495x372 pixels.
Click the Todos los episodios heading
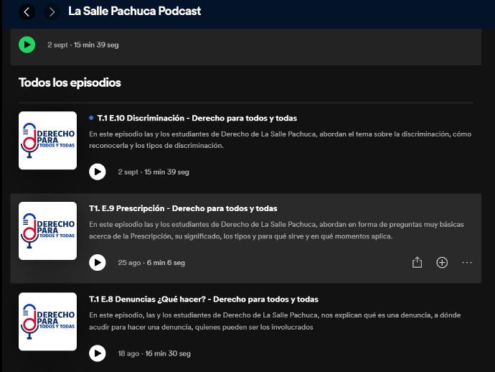(70, 83)
